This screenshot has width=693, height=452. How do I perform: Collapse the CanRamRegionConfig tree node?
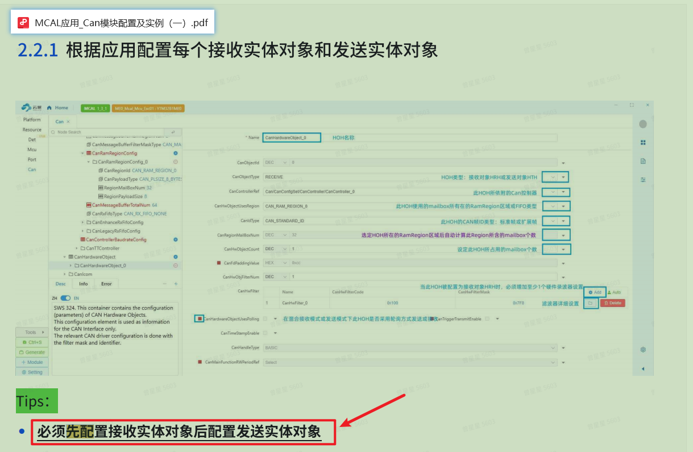click(x=82, y=153)
